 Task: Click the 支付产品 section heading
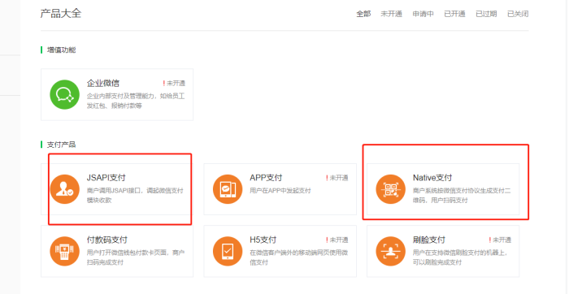coord(61,145)
